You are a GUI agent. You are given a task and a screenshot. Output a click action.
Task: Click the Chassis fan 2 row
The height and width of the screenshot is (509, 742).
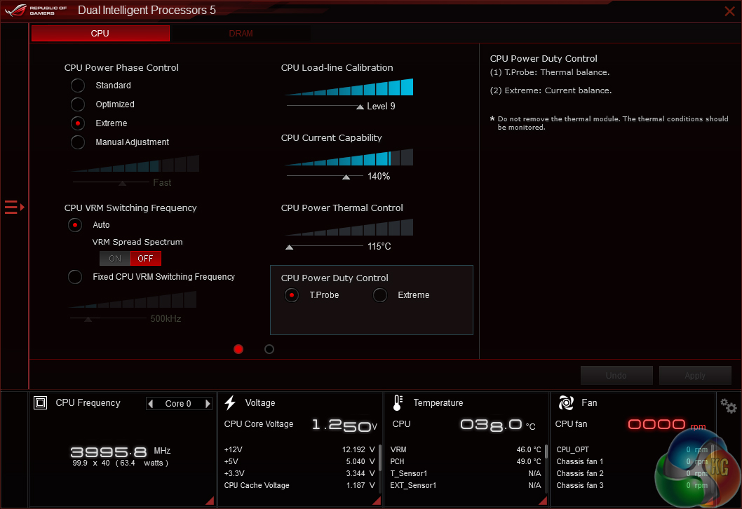coord(632,473)
